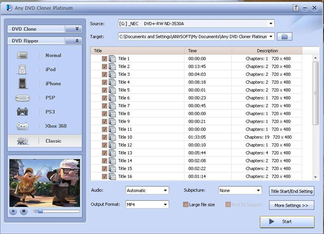Viewport: 324px width, 234px height.
Task: Select the PS3 profile label
Action: coord(50,112)
